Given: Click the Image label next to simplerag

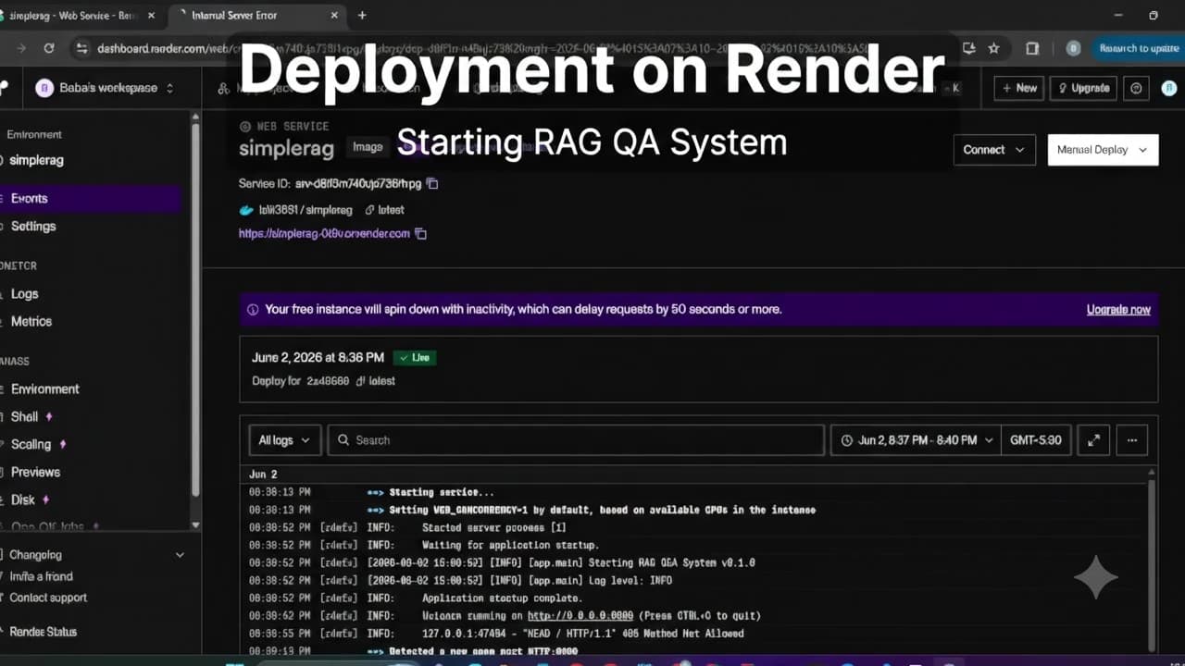Looking at the screenshot, I should coord(368,147).
